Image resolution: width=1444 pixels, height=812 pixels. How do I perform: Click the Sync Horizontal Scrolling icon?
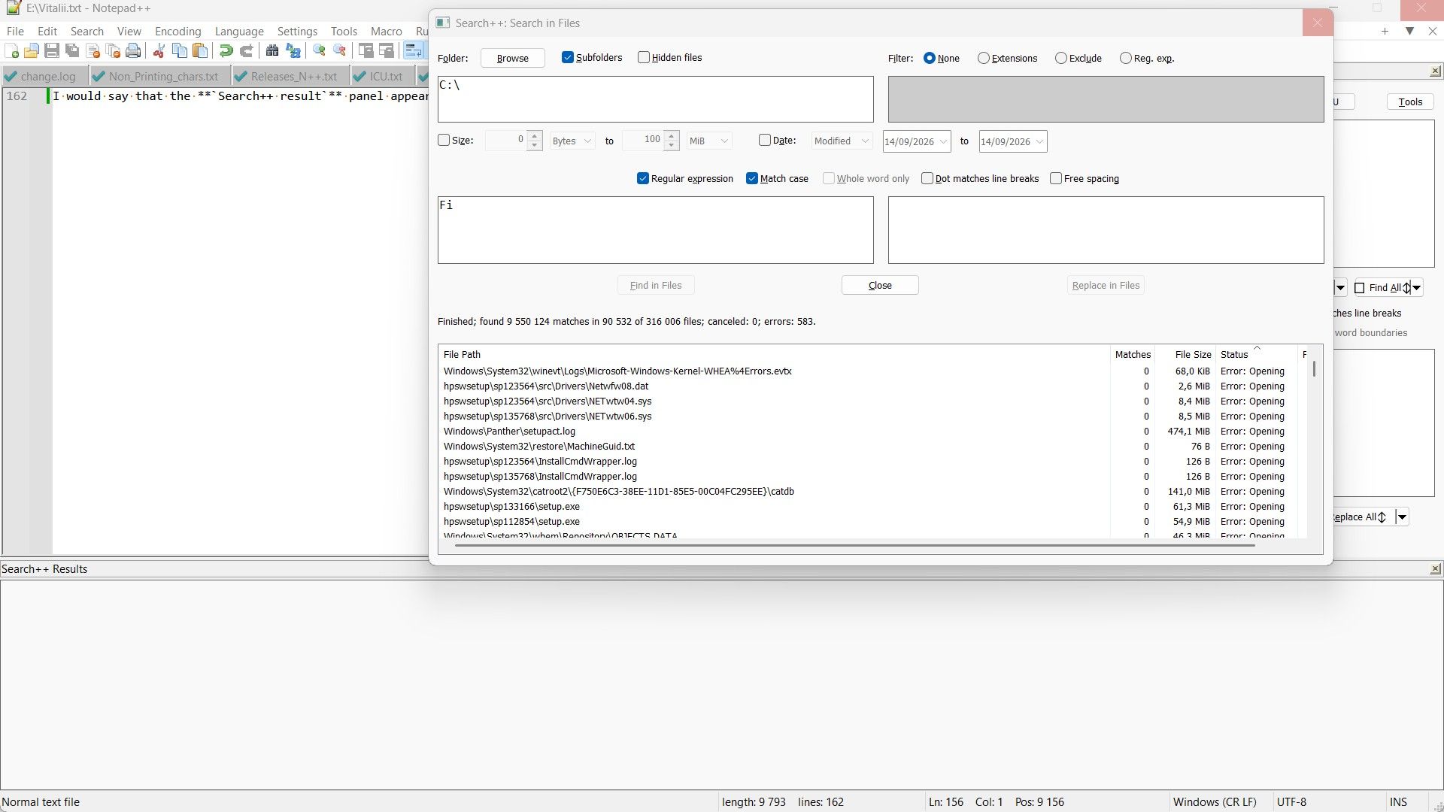click(x=387, y=51)
